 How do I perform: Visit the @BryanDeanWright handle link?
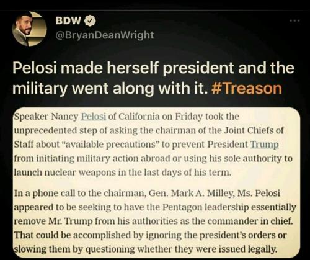coord(105,35)
